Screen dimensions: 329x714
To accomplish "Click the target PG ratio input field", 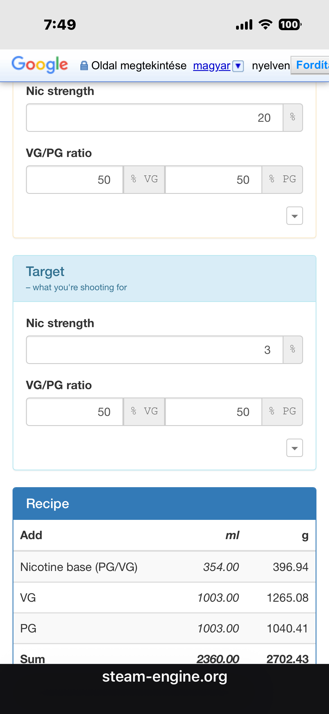I will (x=214, y=412).
